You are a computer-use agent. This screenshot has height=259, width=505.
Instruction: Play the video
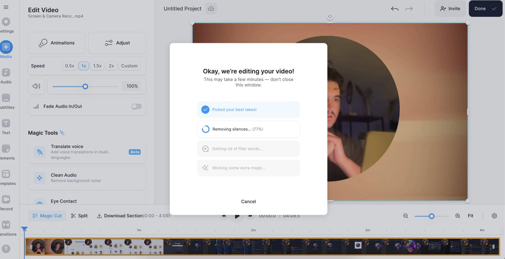(237, 216)
